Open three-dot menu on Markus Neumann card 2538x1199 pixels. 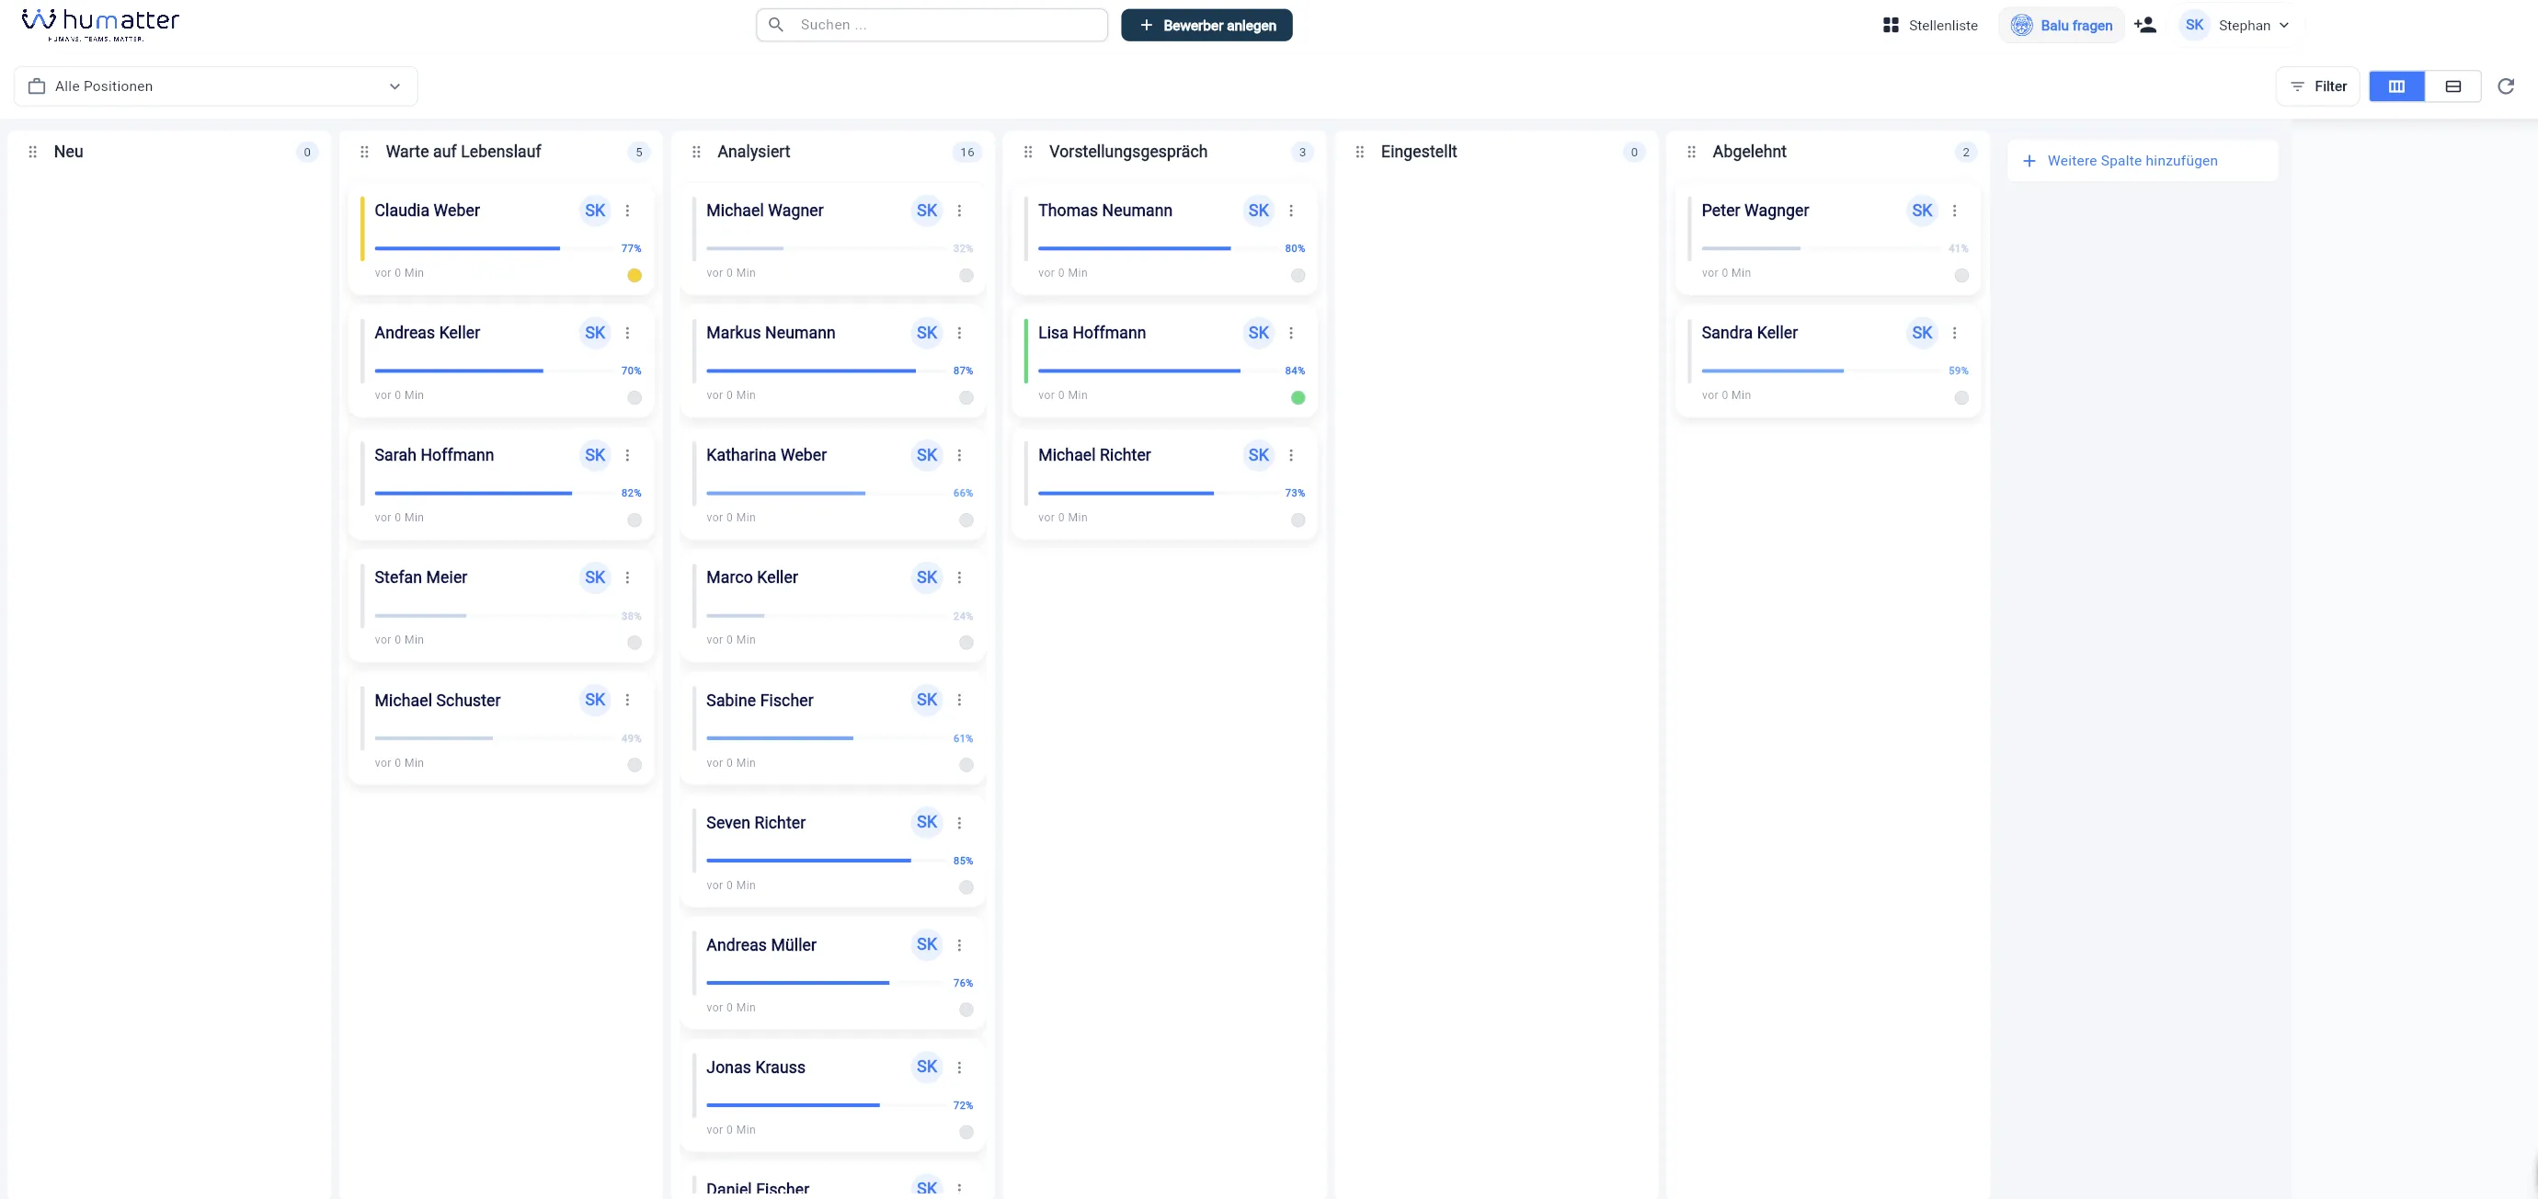[x=960, y=333]
